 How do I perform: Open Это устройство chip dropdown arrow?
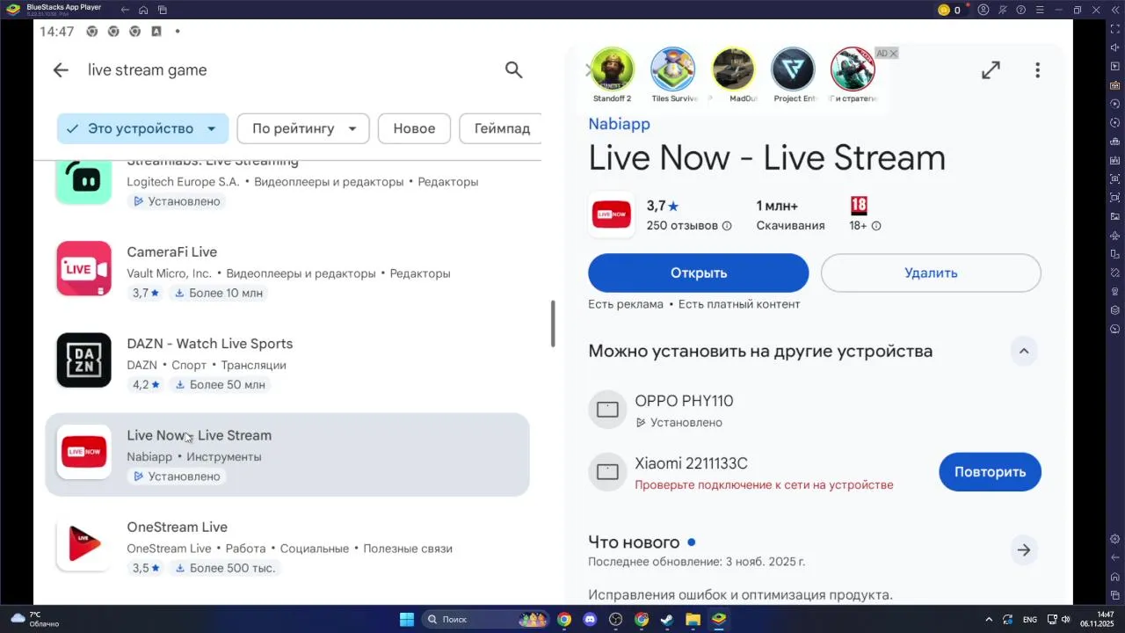[x=212, y=128]
